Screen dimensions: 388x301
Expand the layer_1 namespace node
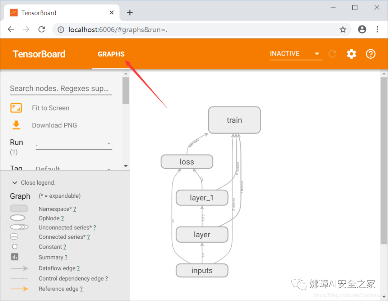[202, 198]
